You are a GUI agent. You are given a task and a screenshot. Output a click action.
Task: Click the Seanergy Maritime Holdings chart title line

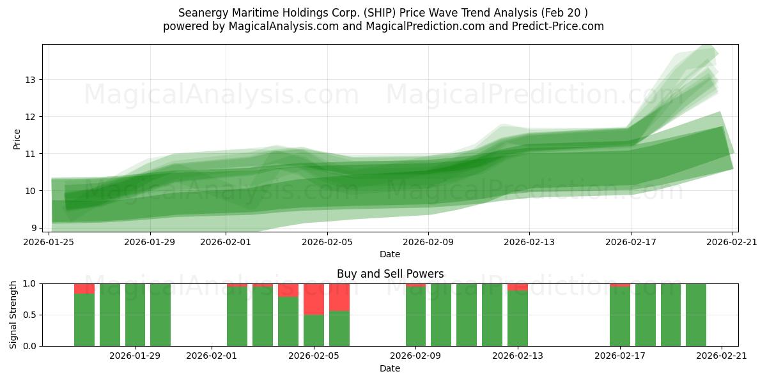click(x=383, y=13)
